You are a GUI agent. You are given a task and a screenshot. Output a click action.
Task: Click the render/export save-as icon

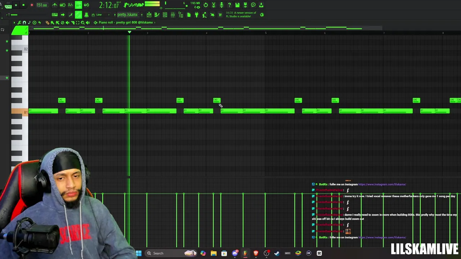tap(245, 5)
